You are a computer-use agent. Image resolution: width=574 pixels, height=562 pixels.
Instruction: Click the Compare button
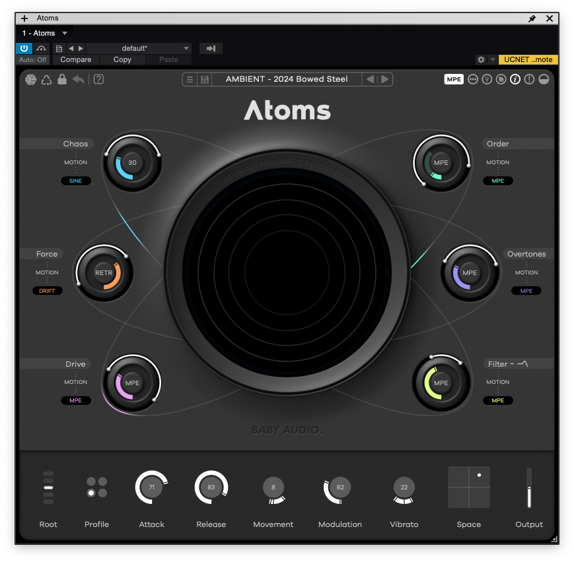pos(76,59)
